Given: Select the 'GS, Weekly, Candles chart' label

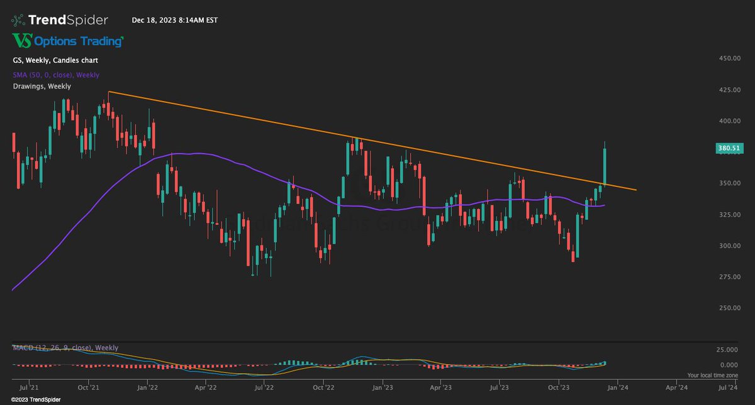Looking at the screenshot, I should pos(56,60).
